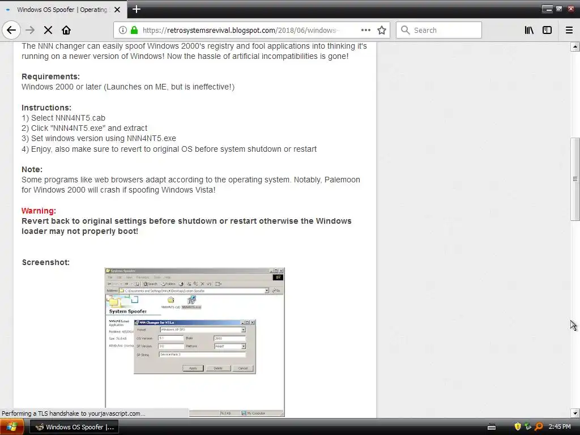Click step 2 'Click NNN4NT5.exe and extract'
Screen dimensions: 580x435
[84, 129]
